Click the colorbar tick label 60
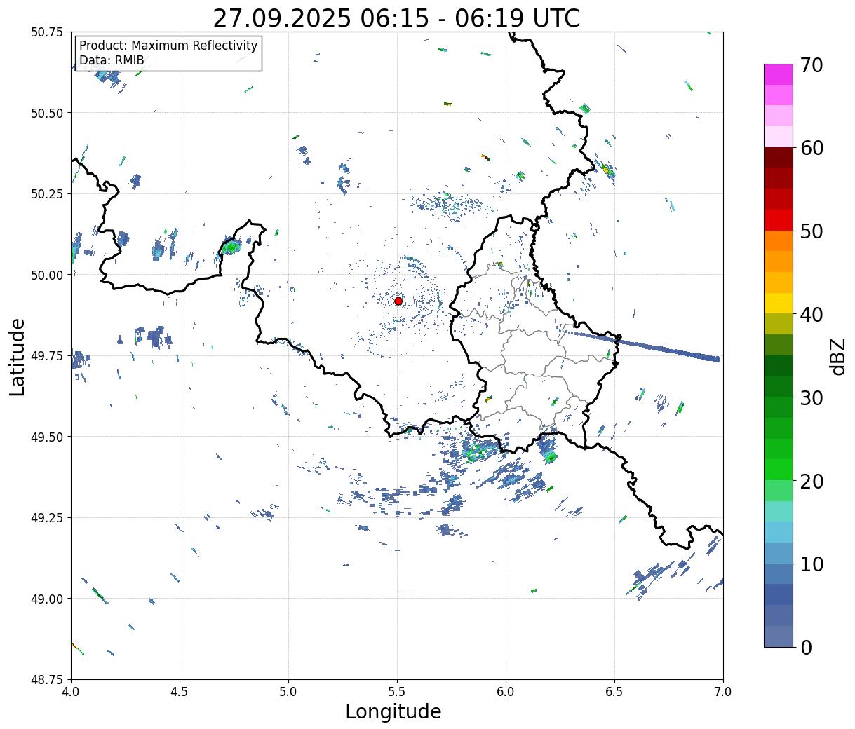The image size is (855, 729). pos(812,148)
